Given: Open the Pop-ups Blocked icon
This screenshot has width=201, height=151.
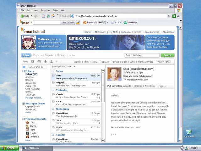Looking at the screenshot, I should (x=84, y=23).
